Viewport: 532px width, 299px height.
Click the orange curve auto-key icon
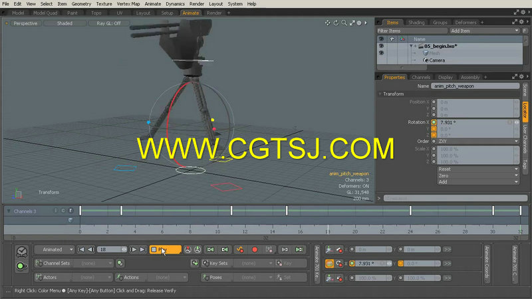(240, 250)
